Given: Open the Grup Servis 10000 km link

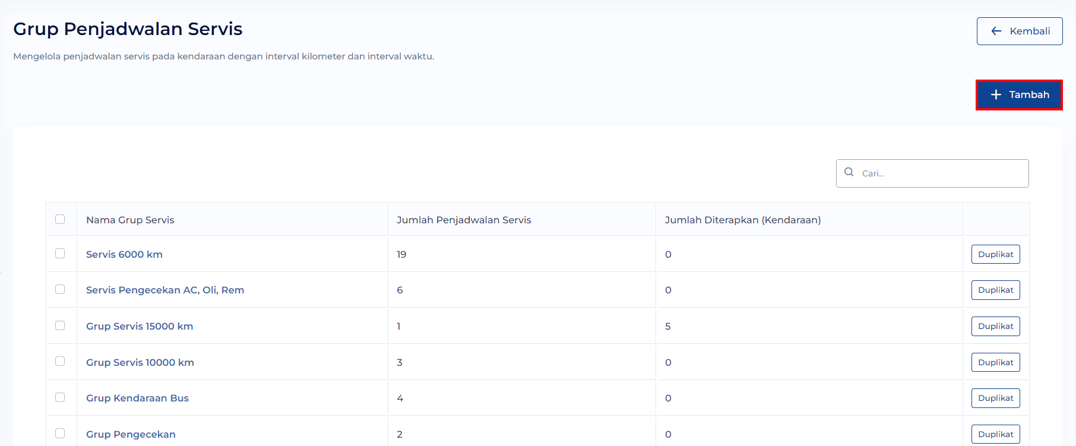Looking at the screenshot, I should point(140,362).
